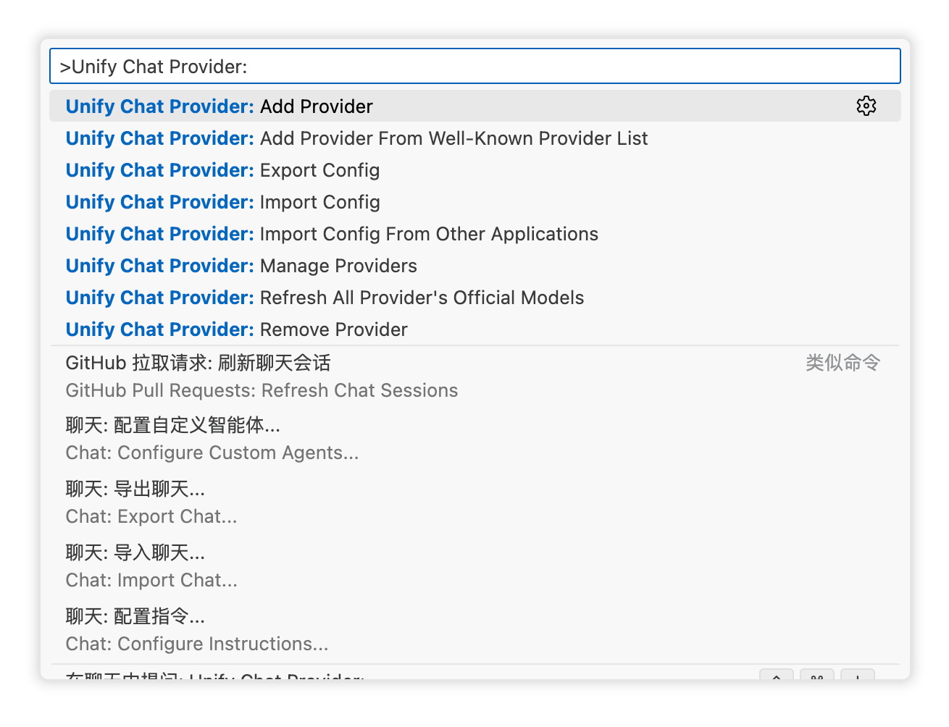Image resolution: width=949 pixels, height=727 pixels.
Task: Select Add Provider From Well-Known Provider List
Action: pyautogui.click(x=475, y=138)
